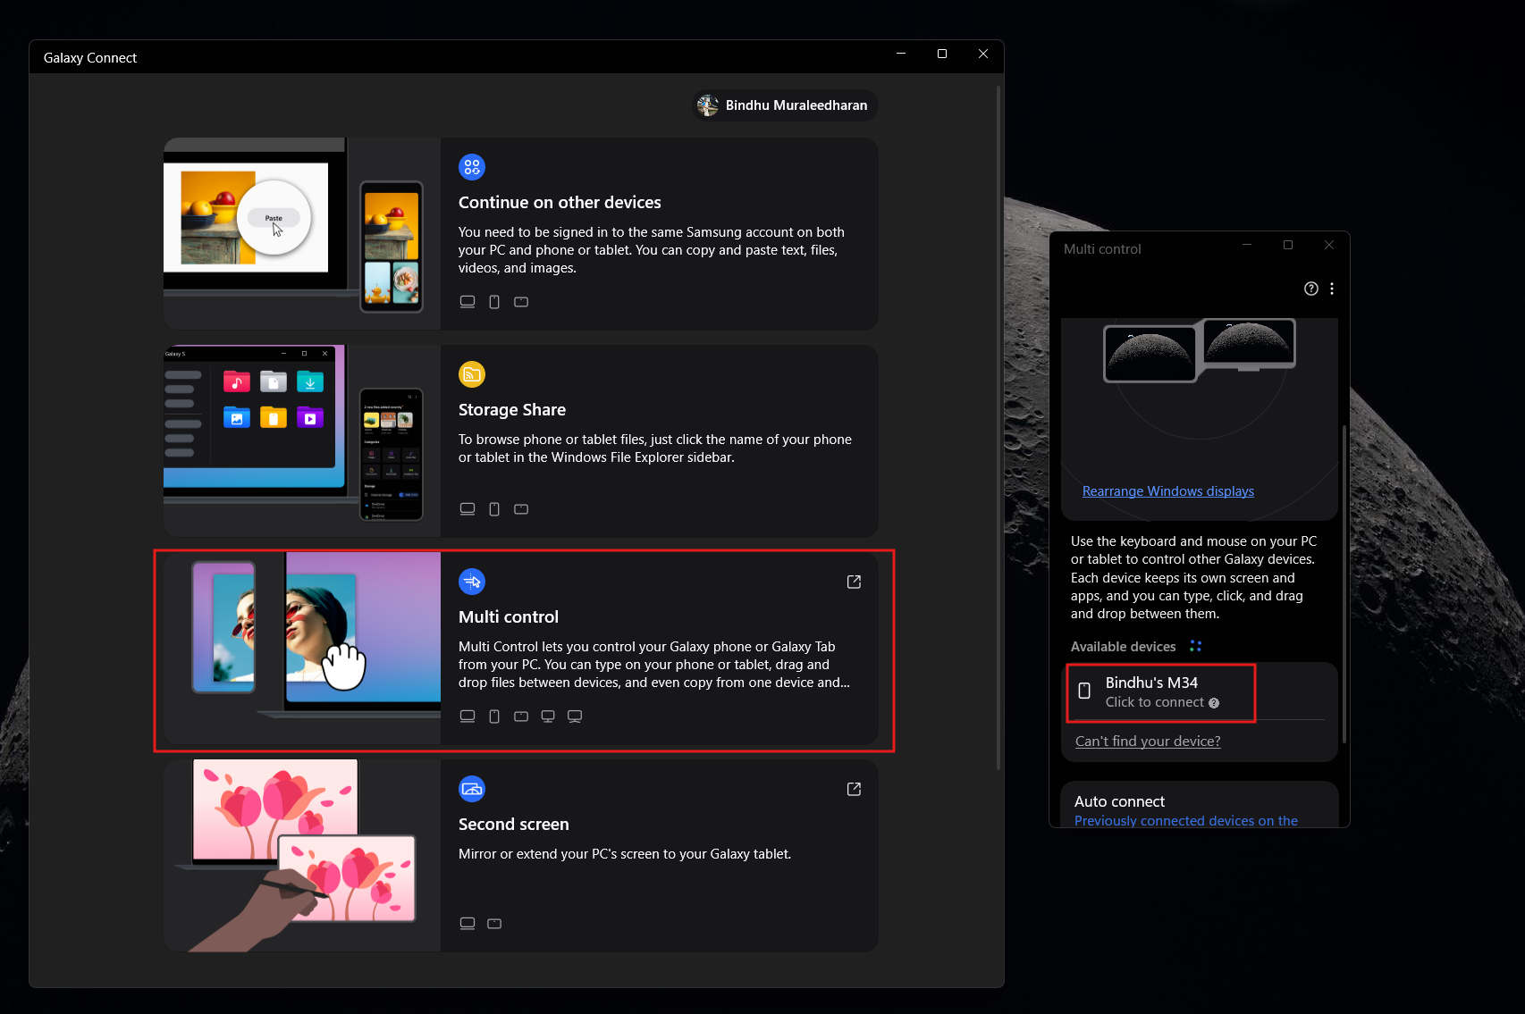Open the Bindhu Muraleedharan account menu
1525x1014 pixels.
tap(784, 105)
